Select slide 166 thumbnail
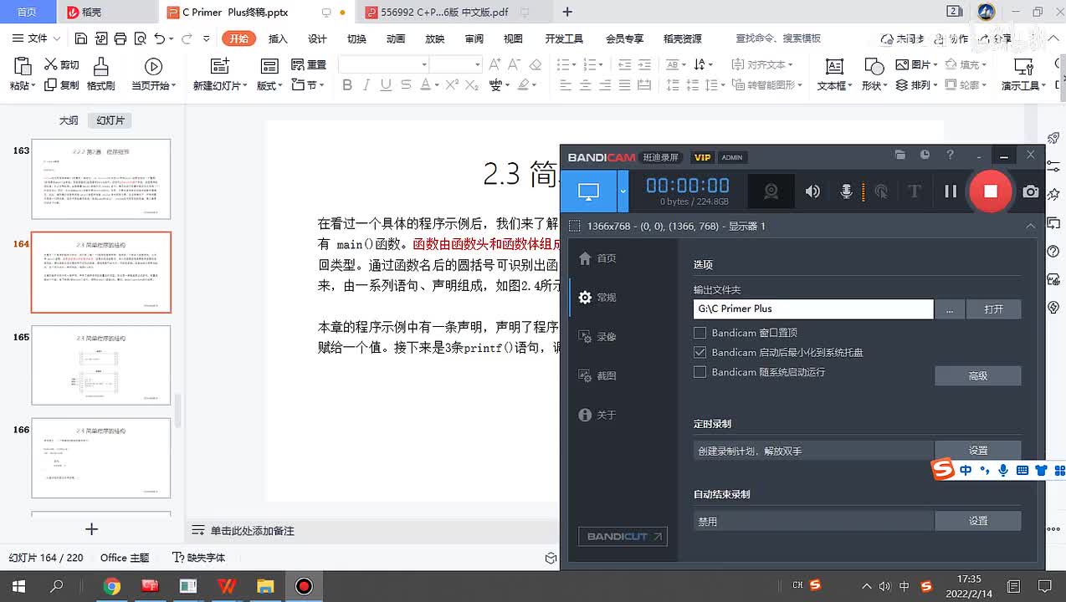 101,458
